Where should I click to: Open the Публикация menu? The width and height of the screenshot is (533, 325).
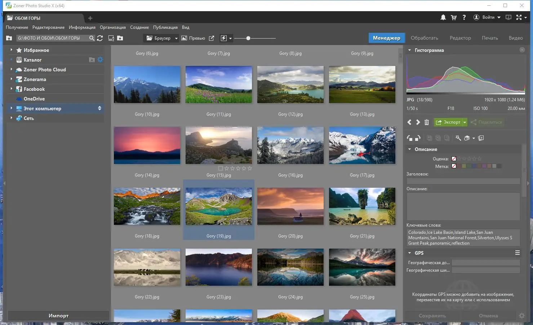[165, 27]
